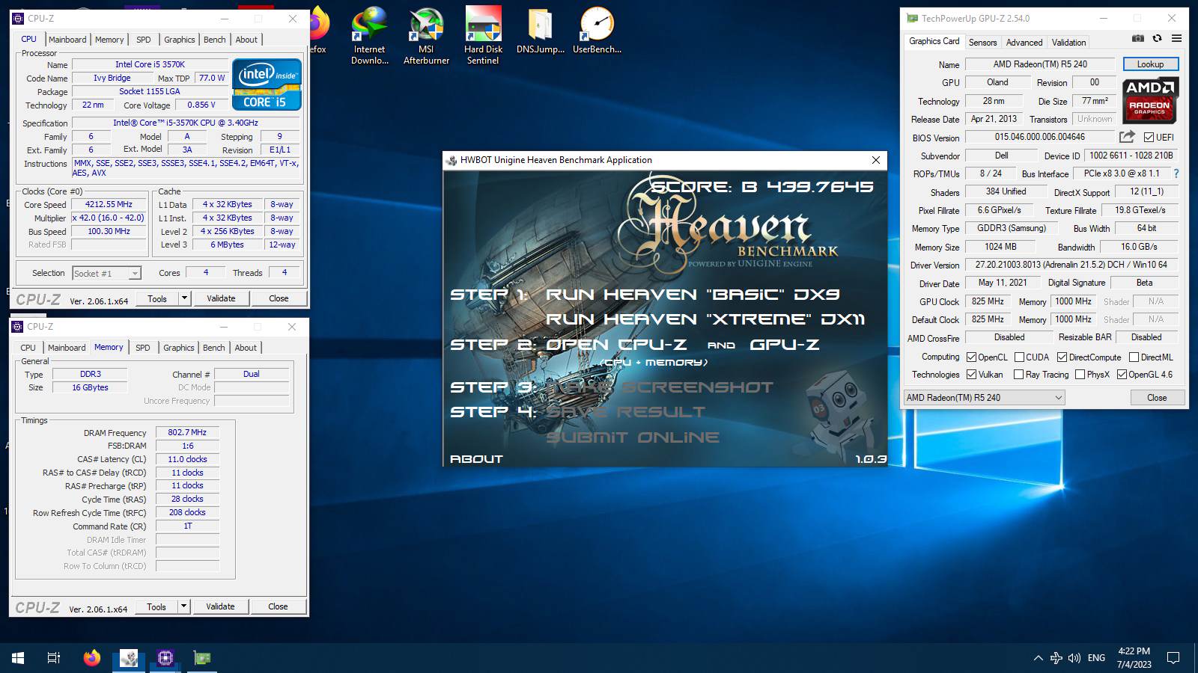
Task: Click Run Heaven "Xtreme" DX11
Action: (705, 319)
